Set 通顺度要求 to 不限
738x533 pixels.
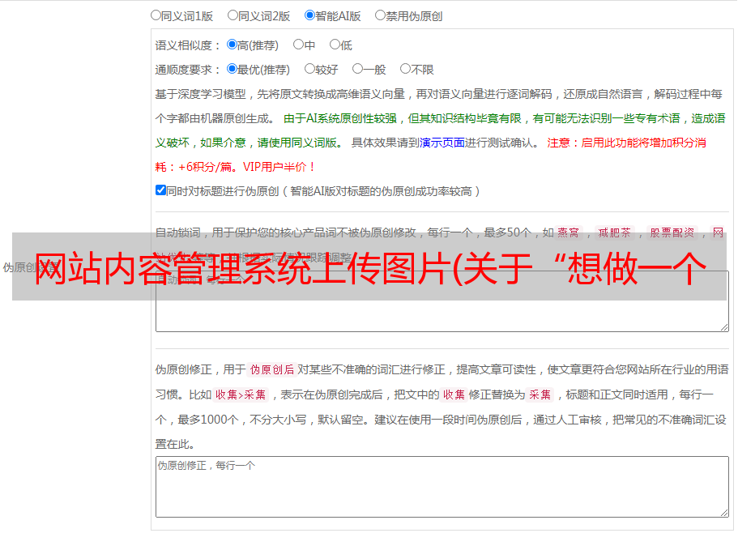pos(405,69)
